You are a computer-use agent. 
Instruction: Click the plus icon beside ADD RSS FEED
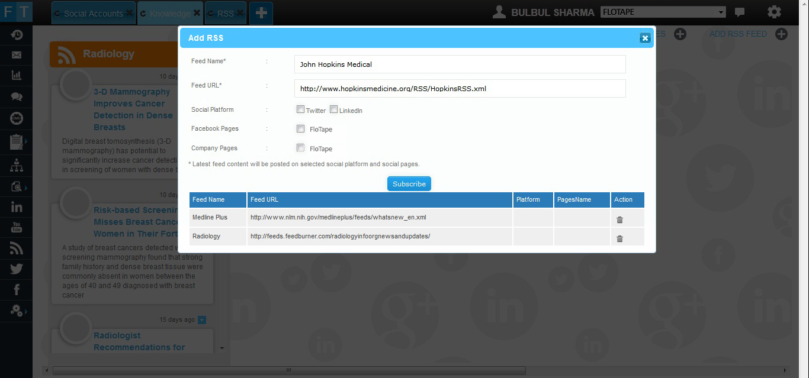[782, 34]
